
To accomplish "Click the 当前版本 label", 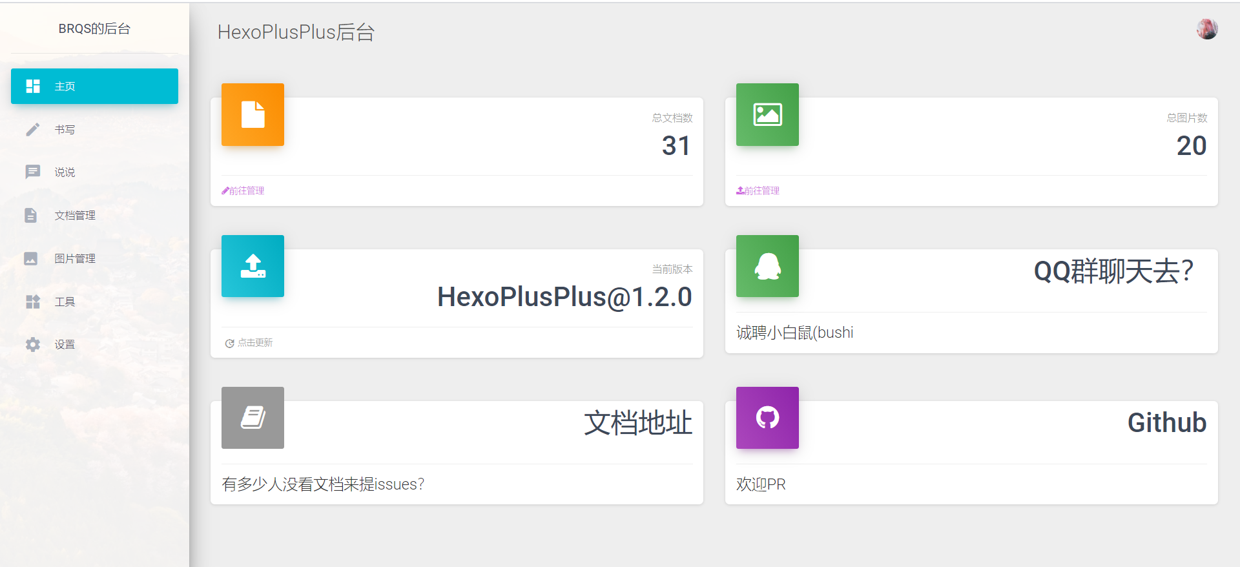I will pyautogui.click(x=672, y=269).
